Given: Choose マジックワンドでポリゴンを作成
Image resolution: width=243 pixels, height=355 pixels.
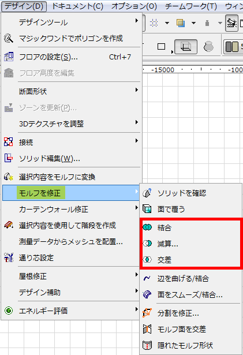Looking at the screenshot, I should click(71, 39).
